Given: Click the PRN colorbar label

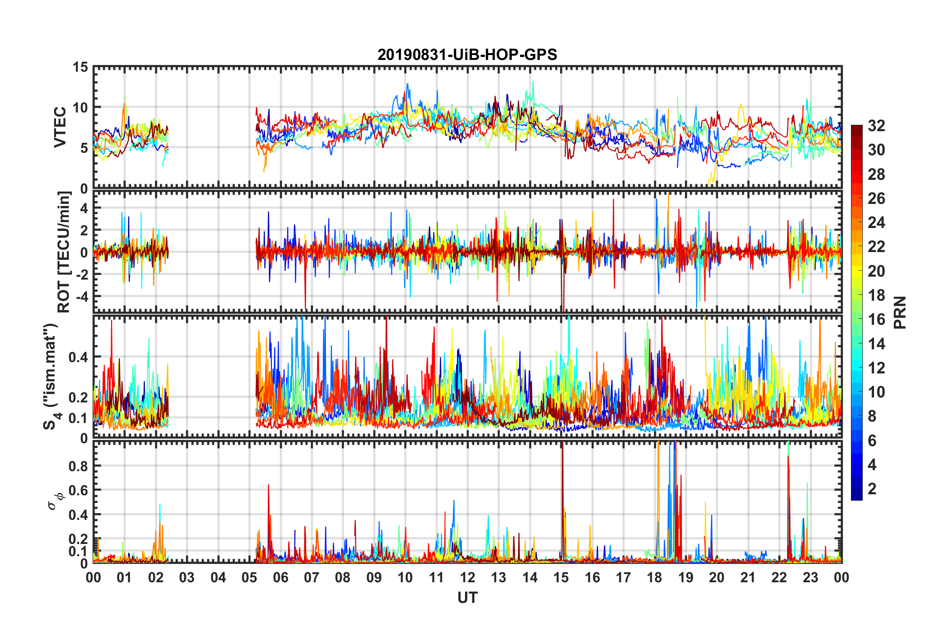Looking at the screenshot, I should click(x=900, y=312).
